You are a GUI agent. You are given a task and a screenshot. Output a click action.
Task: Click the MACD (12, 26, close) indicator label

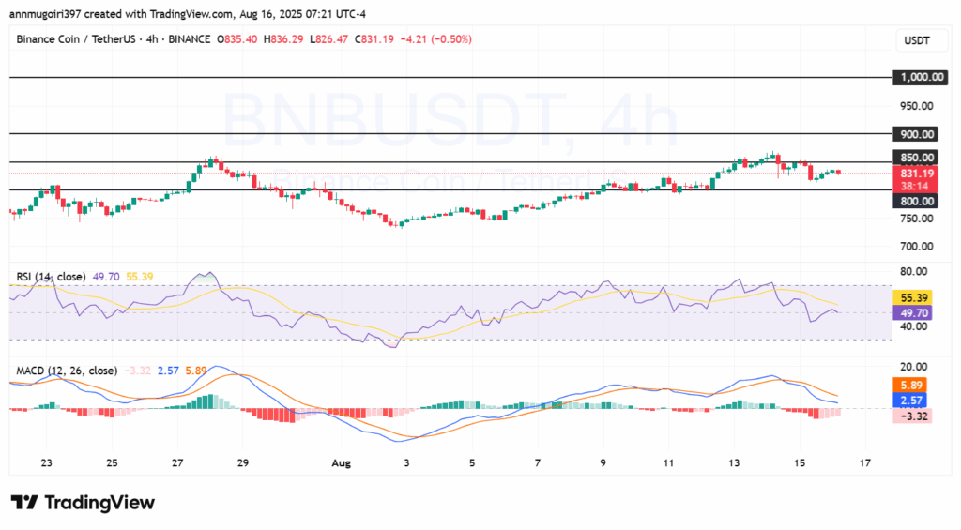pyautogui.click(x=67, y=371)
